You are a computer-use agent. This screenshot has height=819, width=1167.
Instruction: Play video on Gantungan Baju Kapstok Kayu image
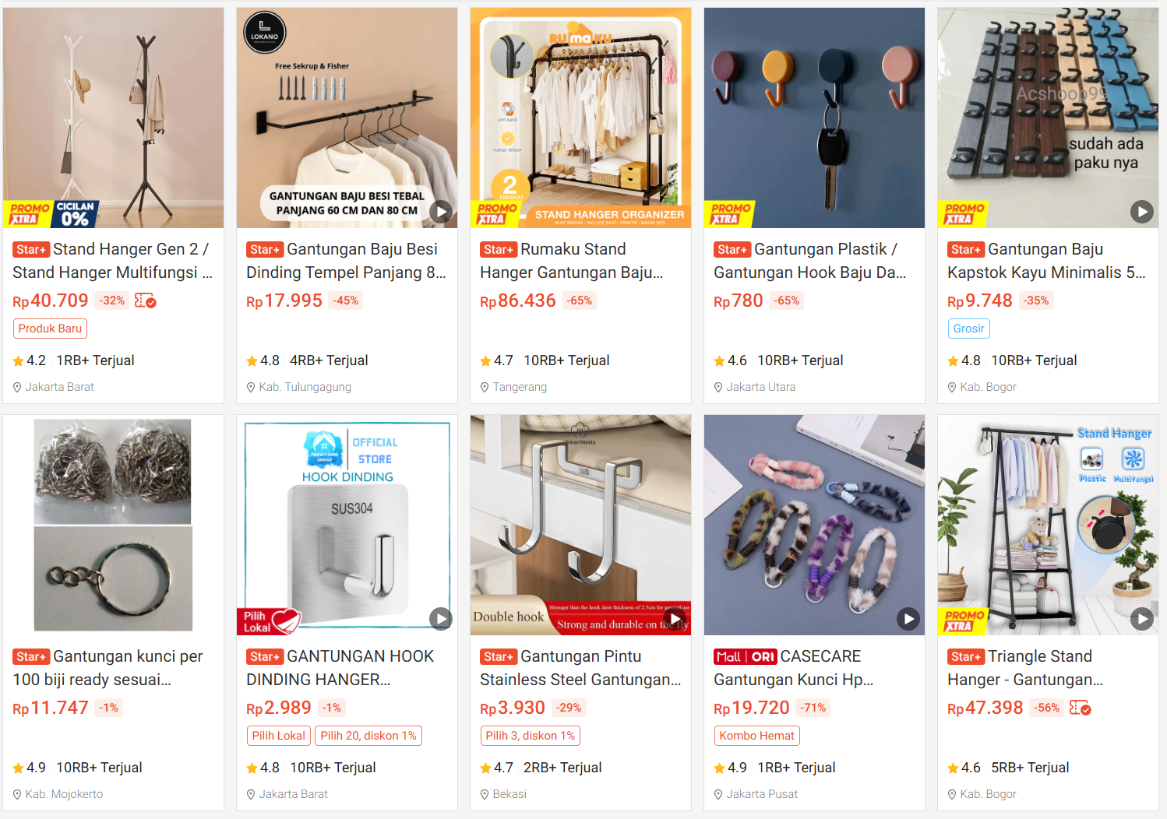(x=1142, y=212)
